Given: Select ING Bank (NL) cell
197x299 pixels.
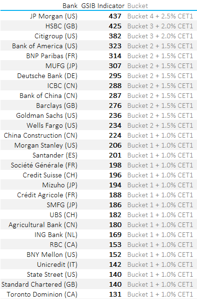Looking at the screenshot, I should 56,235.
